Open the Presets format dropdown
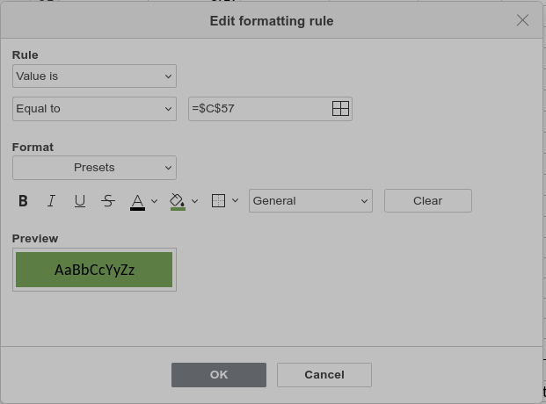This screenshot has width=546, height=404. (94, 168)
